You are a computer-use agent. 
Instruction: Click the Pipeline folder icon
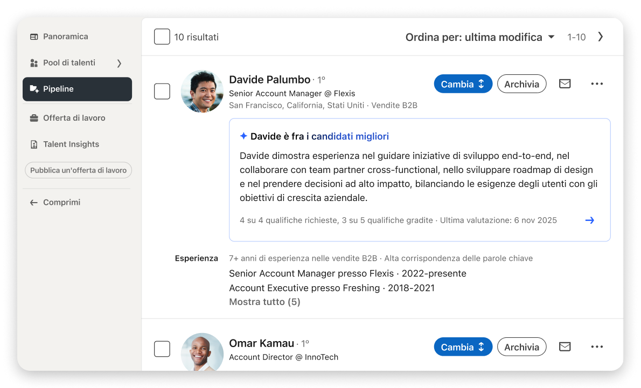pos(34,89)
